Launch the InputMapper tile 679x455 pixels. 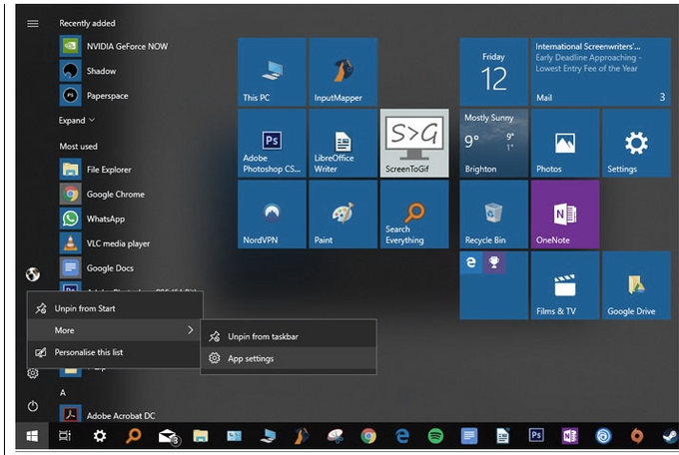point(342,72)
